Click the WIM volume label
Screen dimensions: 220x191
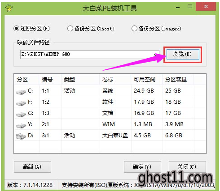click(109, 124)
